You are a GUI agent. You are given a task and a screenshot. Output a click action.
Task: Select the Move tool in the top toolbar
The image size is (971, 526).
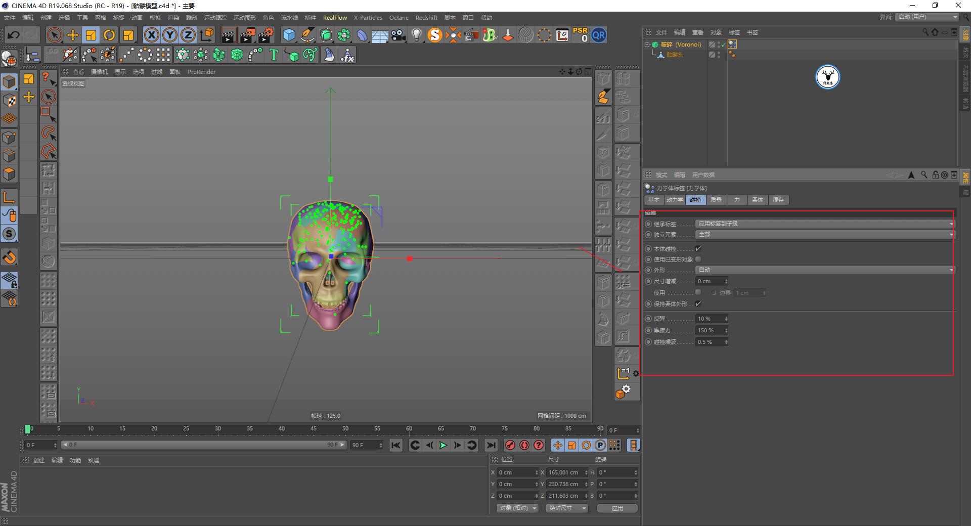(72, 35)
